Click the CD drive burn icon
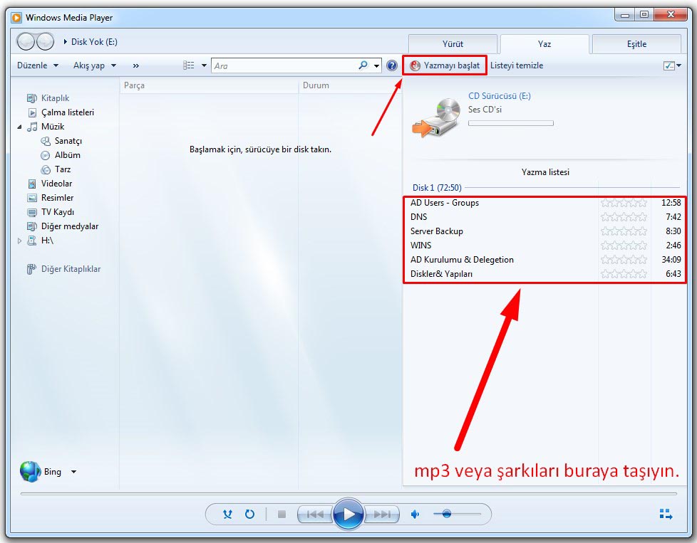Image resolution: width=697 pixels, height=543 pixels. click(435, 118)
